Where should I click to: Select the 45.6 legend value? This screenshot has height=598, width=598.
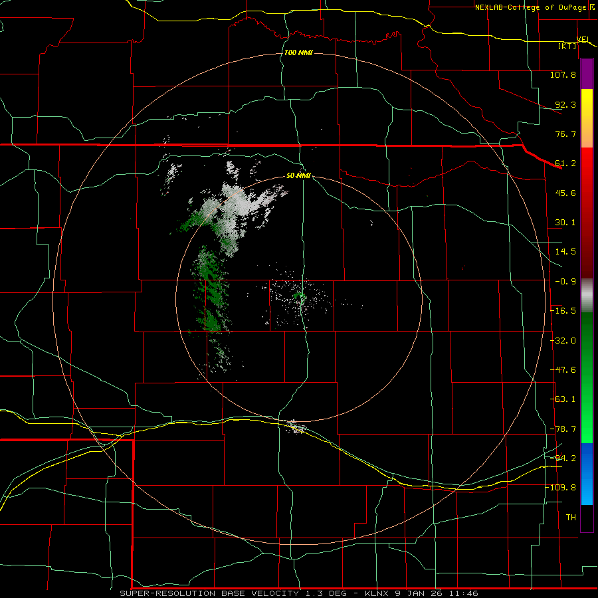(x=565, y=193)
